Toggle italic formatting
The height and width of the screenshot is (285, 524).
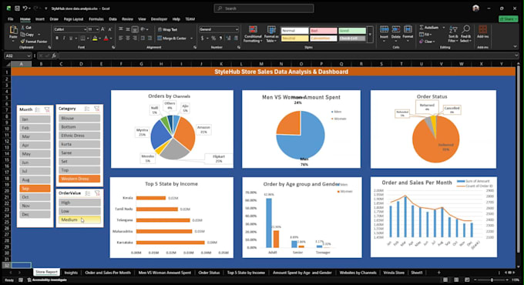[x=64, y=39]
